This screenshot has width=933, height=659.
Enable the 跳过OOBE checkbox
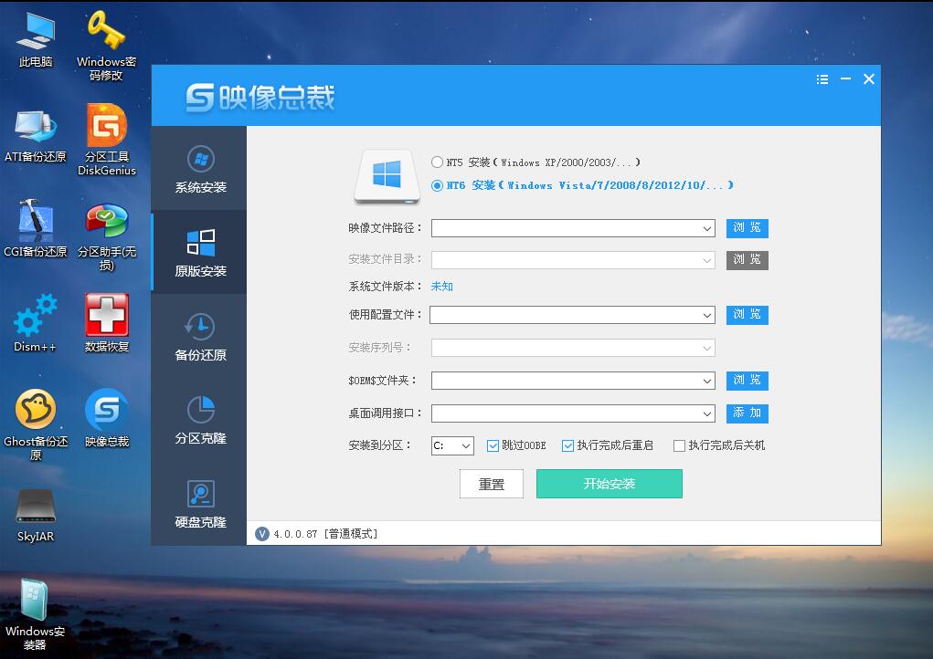[494, 445]
